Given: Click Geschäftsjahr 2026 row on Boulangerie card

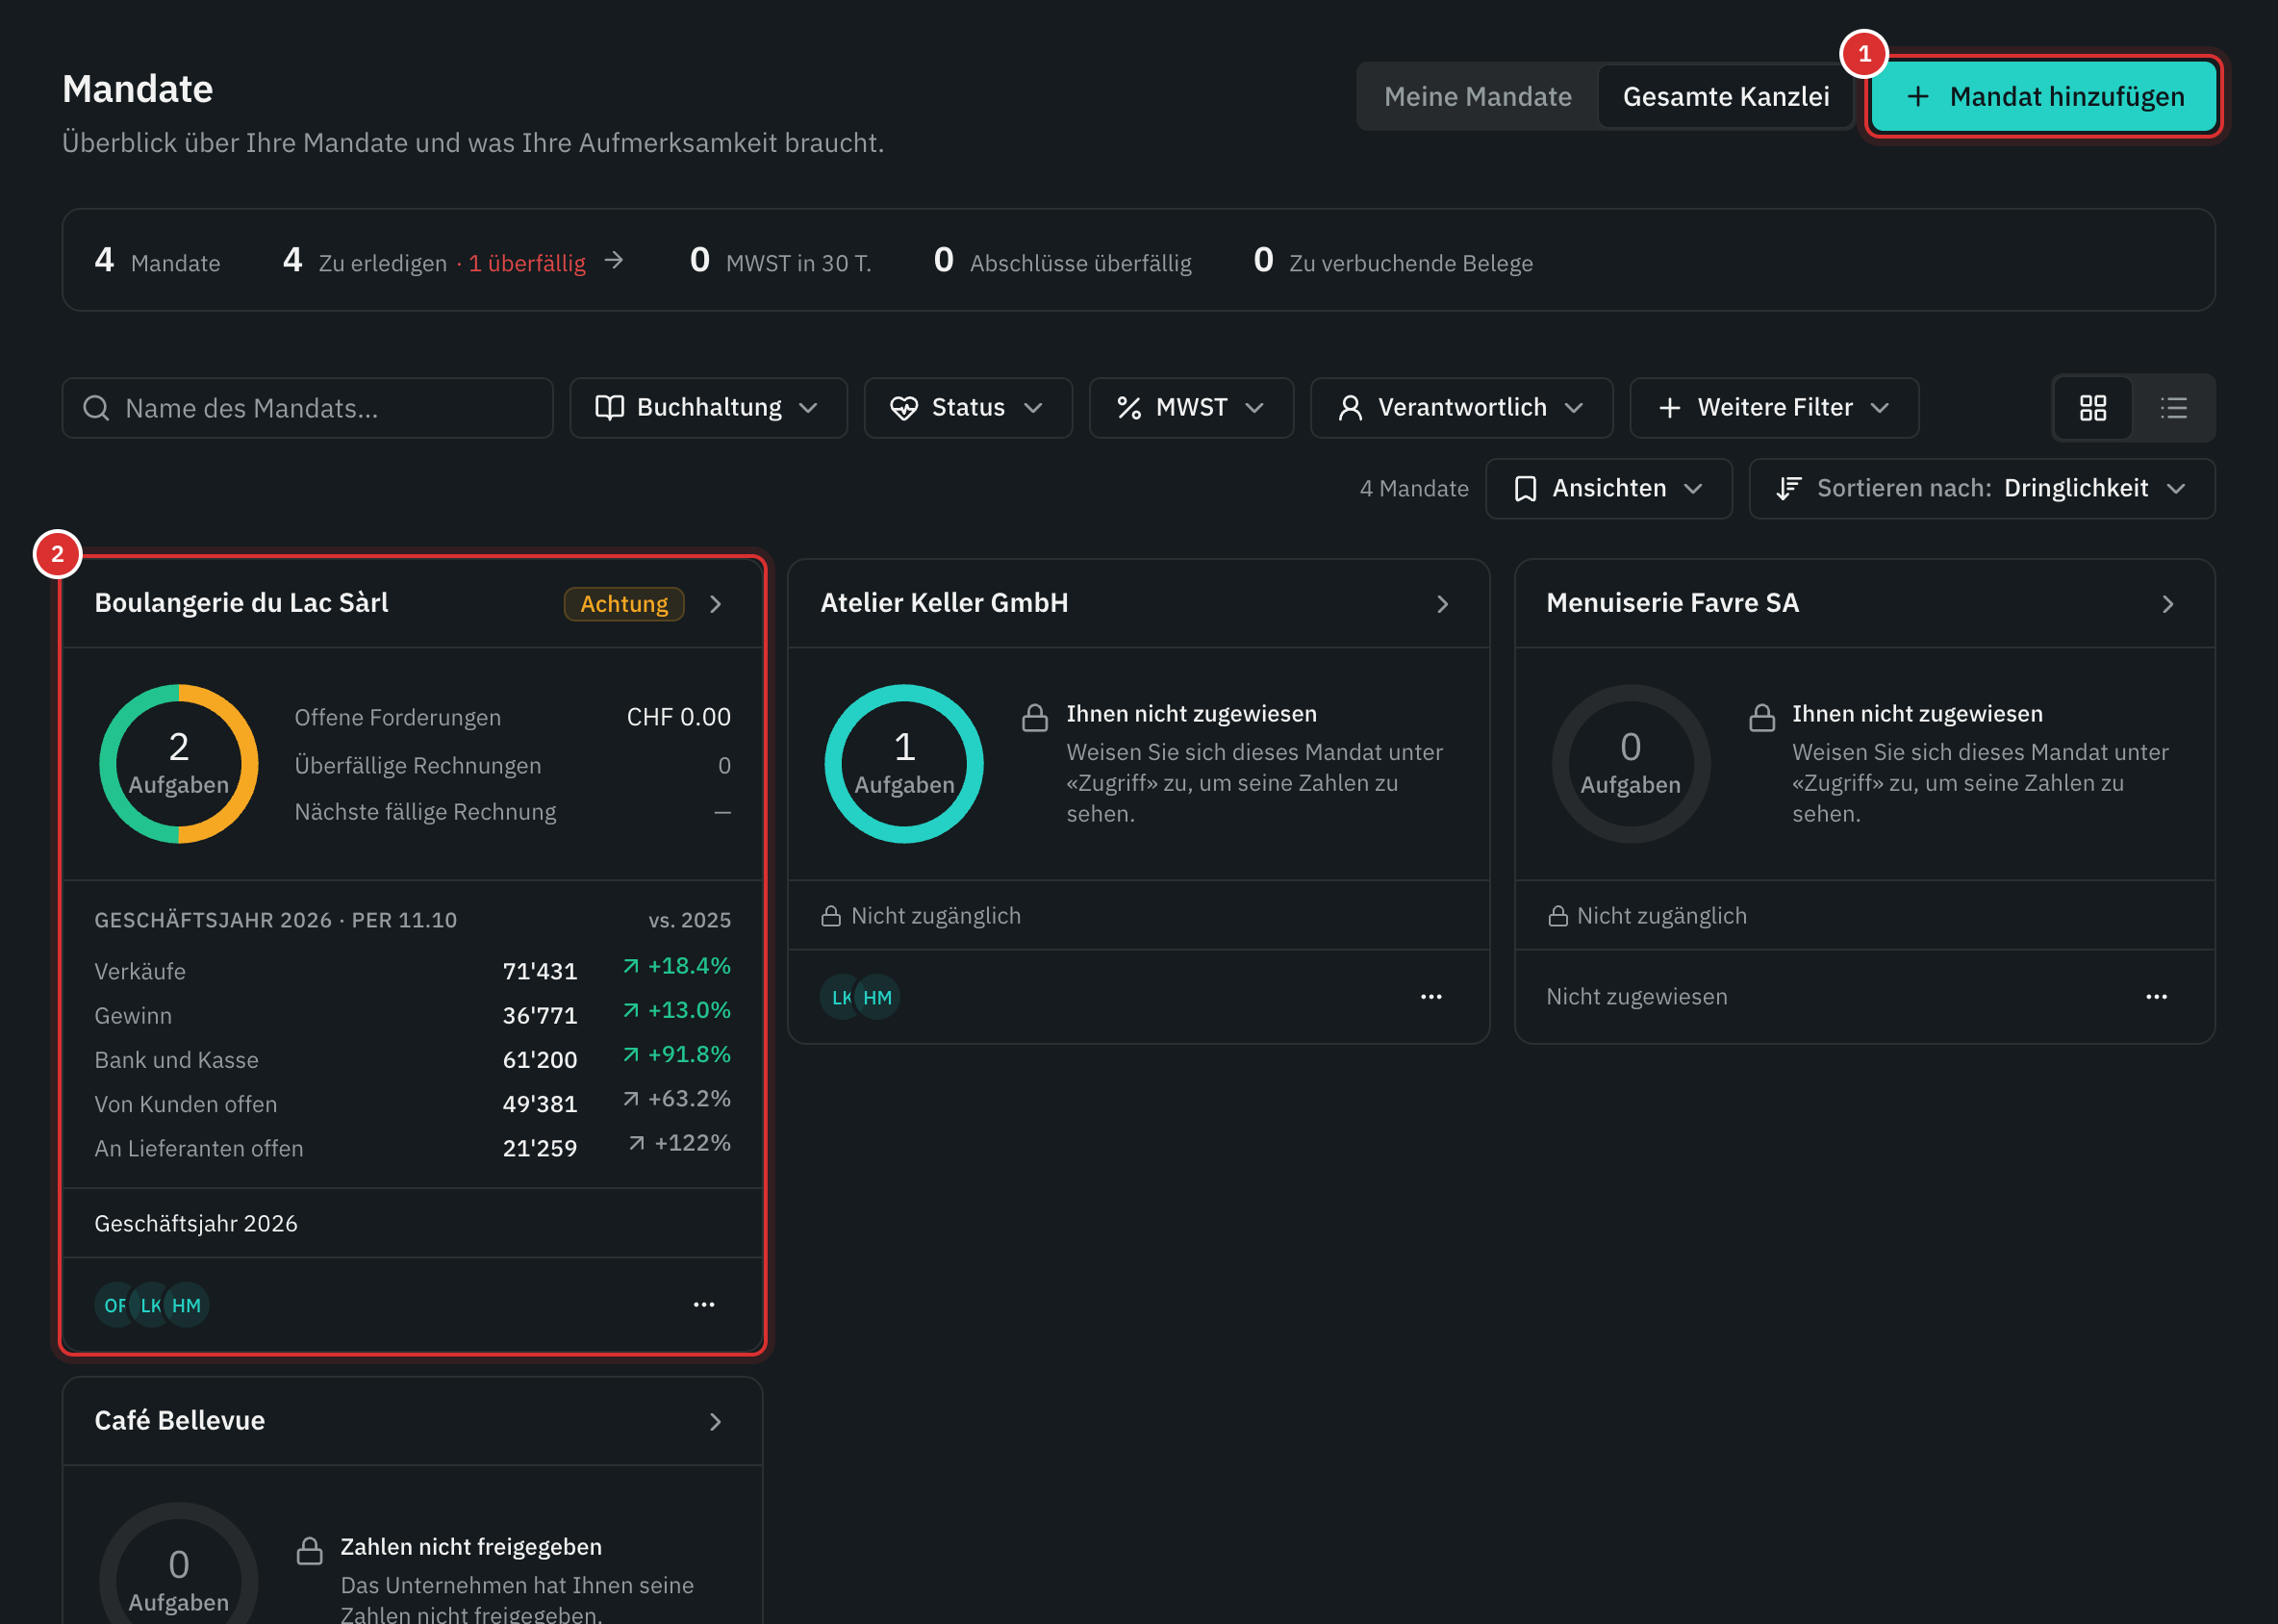Looking at the screenshot, I should coord(412,1223).
